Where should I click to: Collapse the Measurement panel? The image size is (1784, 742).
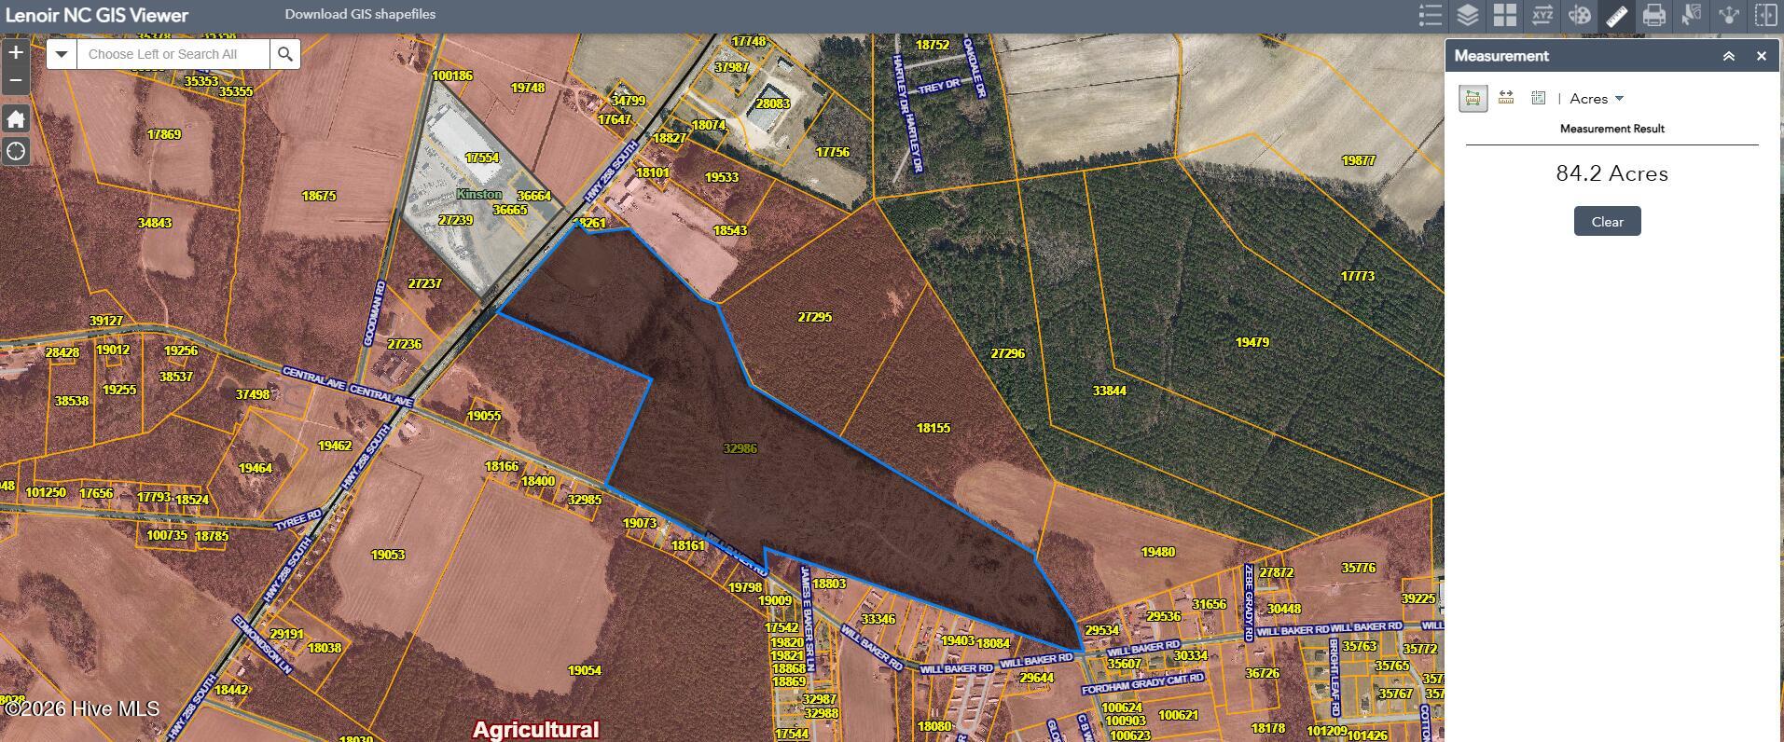point(1728,57)
